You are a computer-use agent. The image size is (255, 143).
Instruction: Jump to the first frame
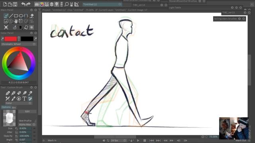[x=151, y=140]
